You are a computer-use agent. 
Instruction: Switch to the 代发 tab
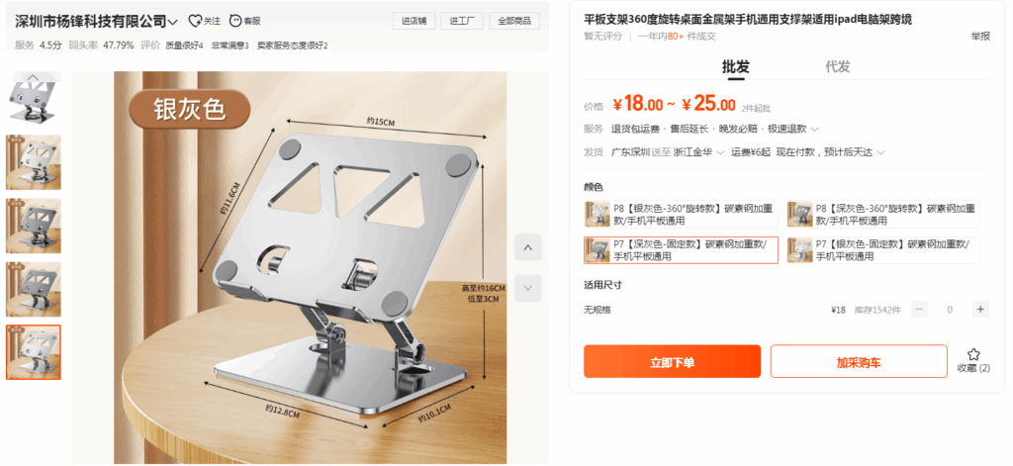coord(837,66)
